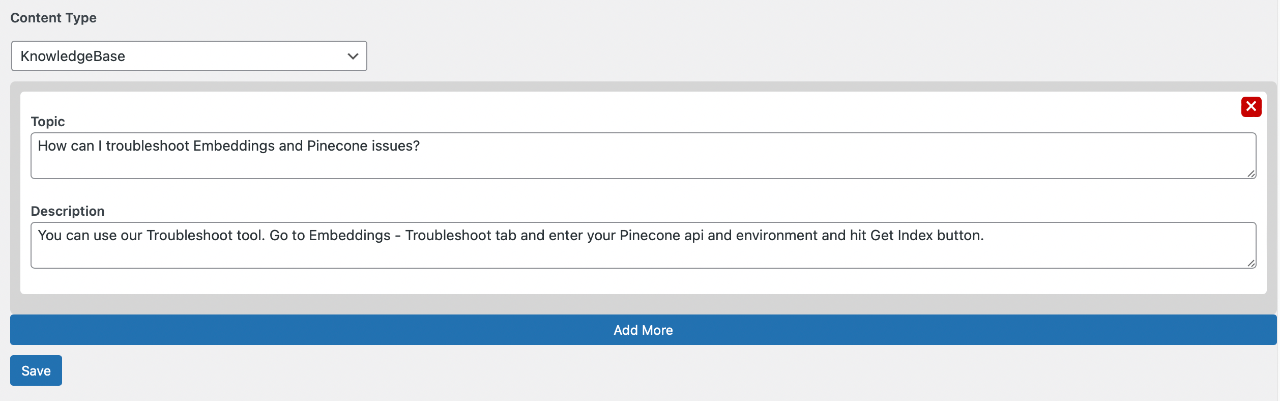Save the knowledge base content

pos(36,370)
